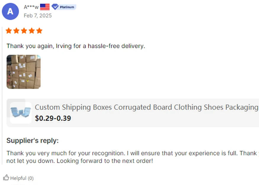Open the review photo of stacked boxes
The image size is (259, 185).
[x=23, y=72]
